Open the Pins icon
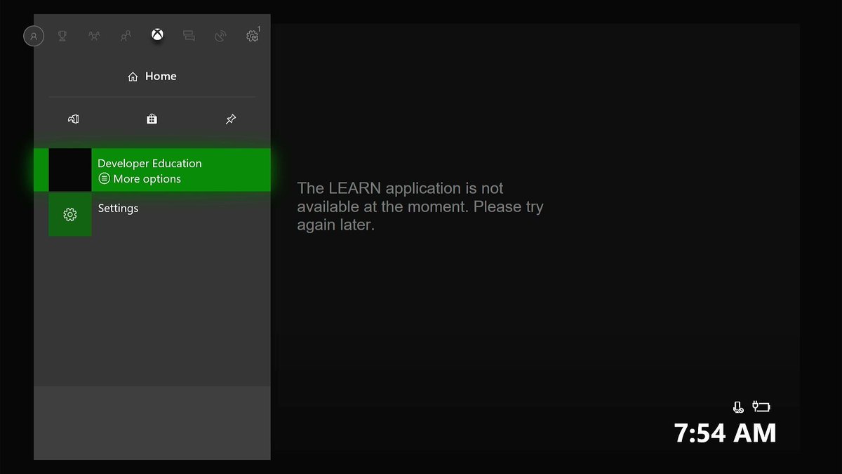842x474 pixels. (231, 119)
